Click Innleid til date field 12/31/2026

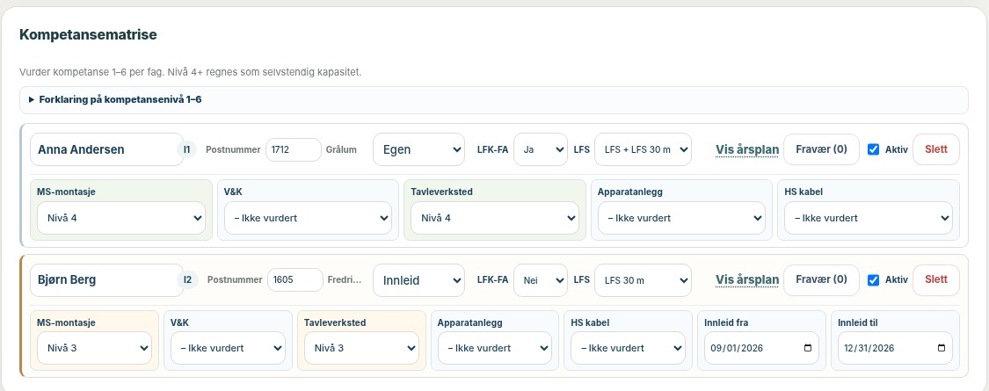pos(895,348)
